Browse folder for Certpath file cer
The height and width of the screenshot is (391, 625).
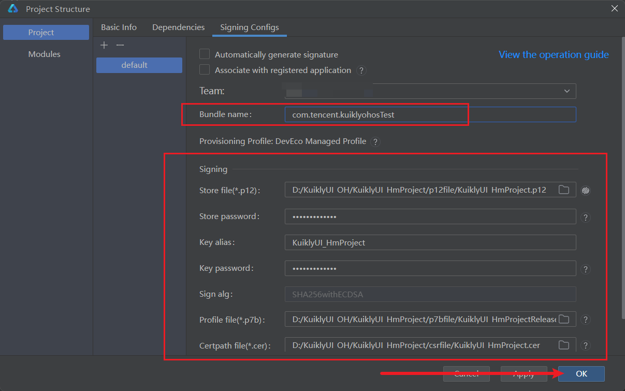coord(564,345)
